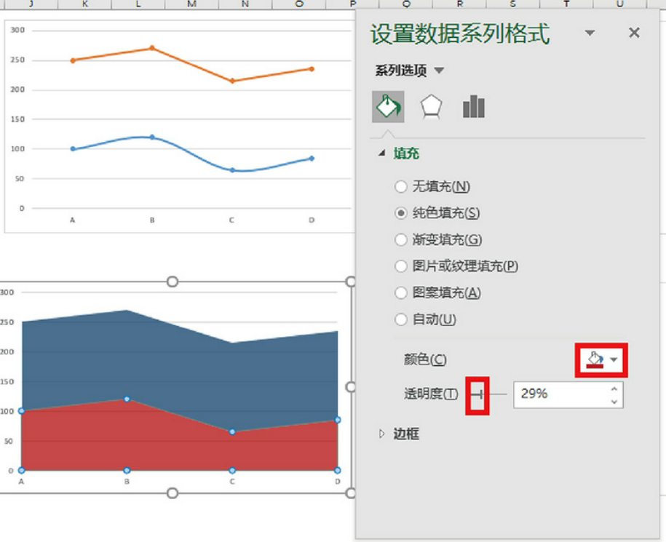Select the 无填充 radio option

coord(400,187)
